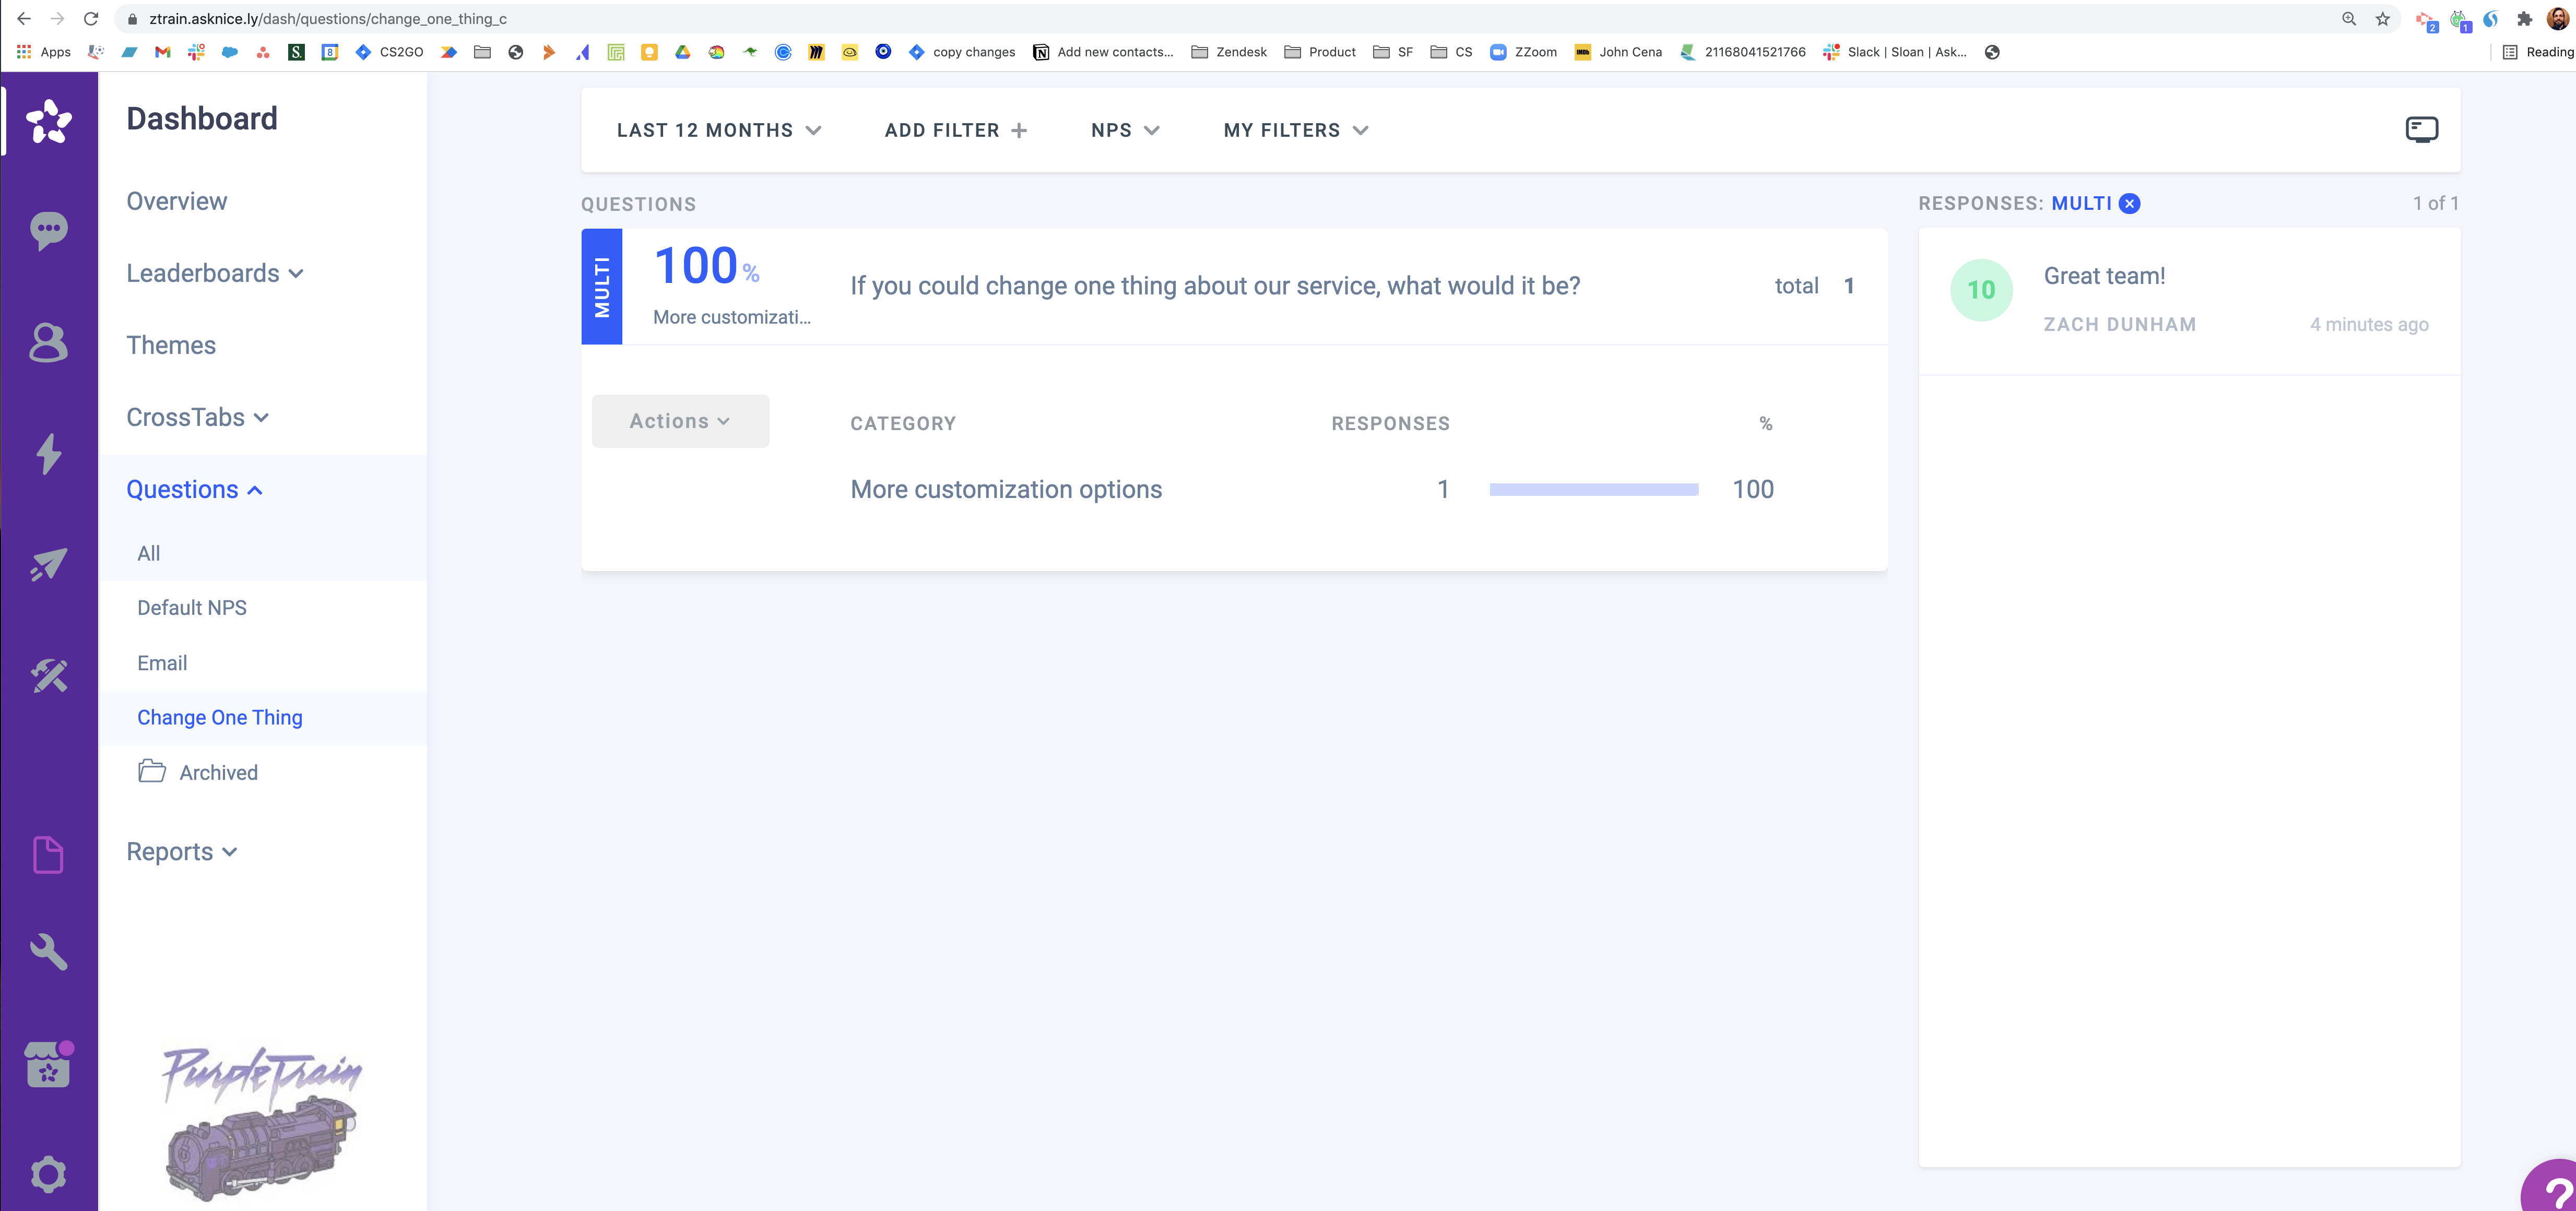Open the person/contacts sidebar icon
The image size is (2576, 1211).
click(x=48, y=343)
